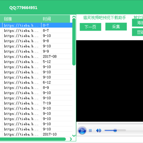This screenshot has height=143, width=143.
Task: Click the 搞笑视频吧预览下载助手 title label
Action: (x=104, y=17)
